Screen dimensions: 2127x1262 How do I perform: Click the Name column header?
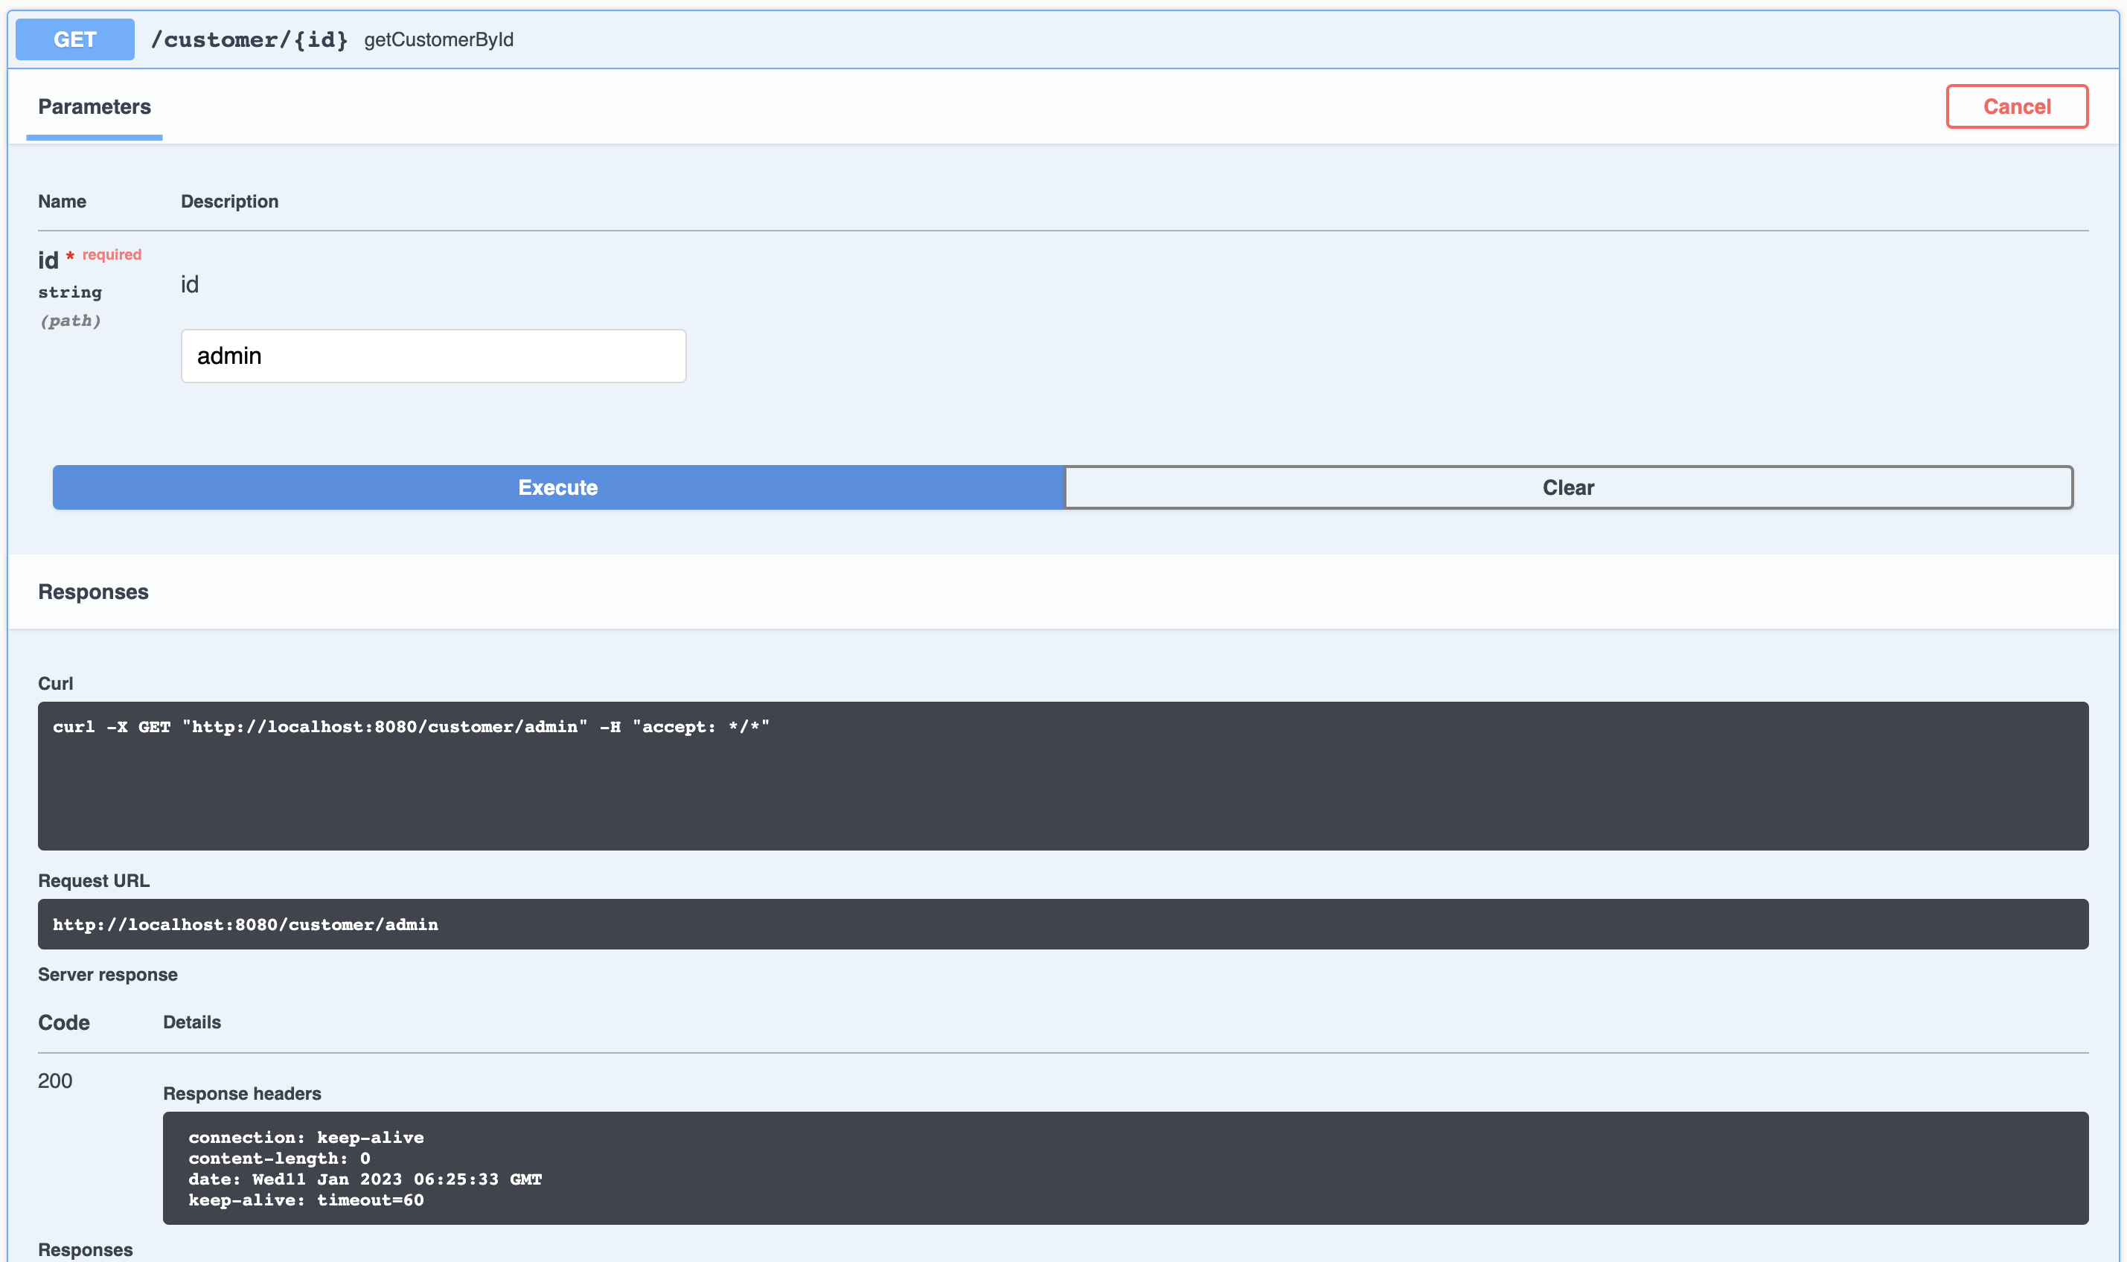(62, 202)
